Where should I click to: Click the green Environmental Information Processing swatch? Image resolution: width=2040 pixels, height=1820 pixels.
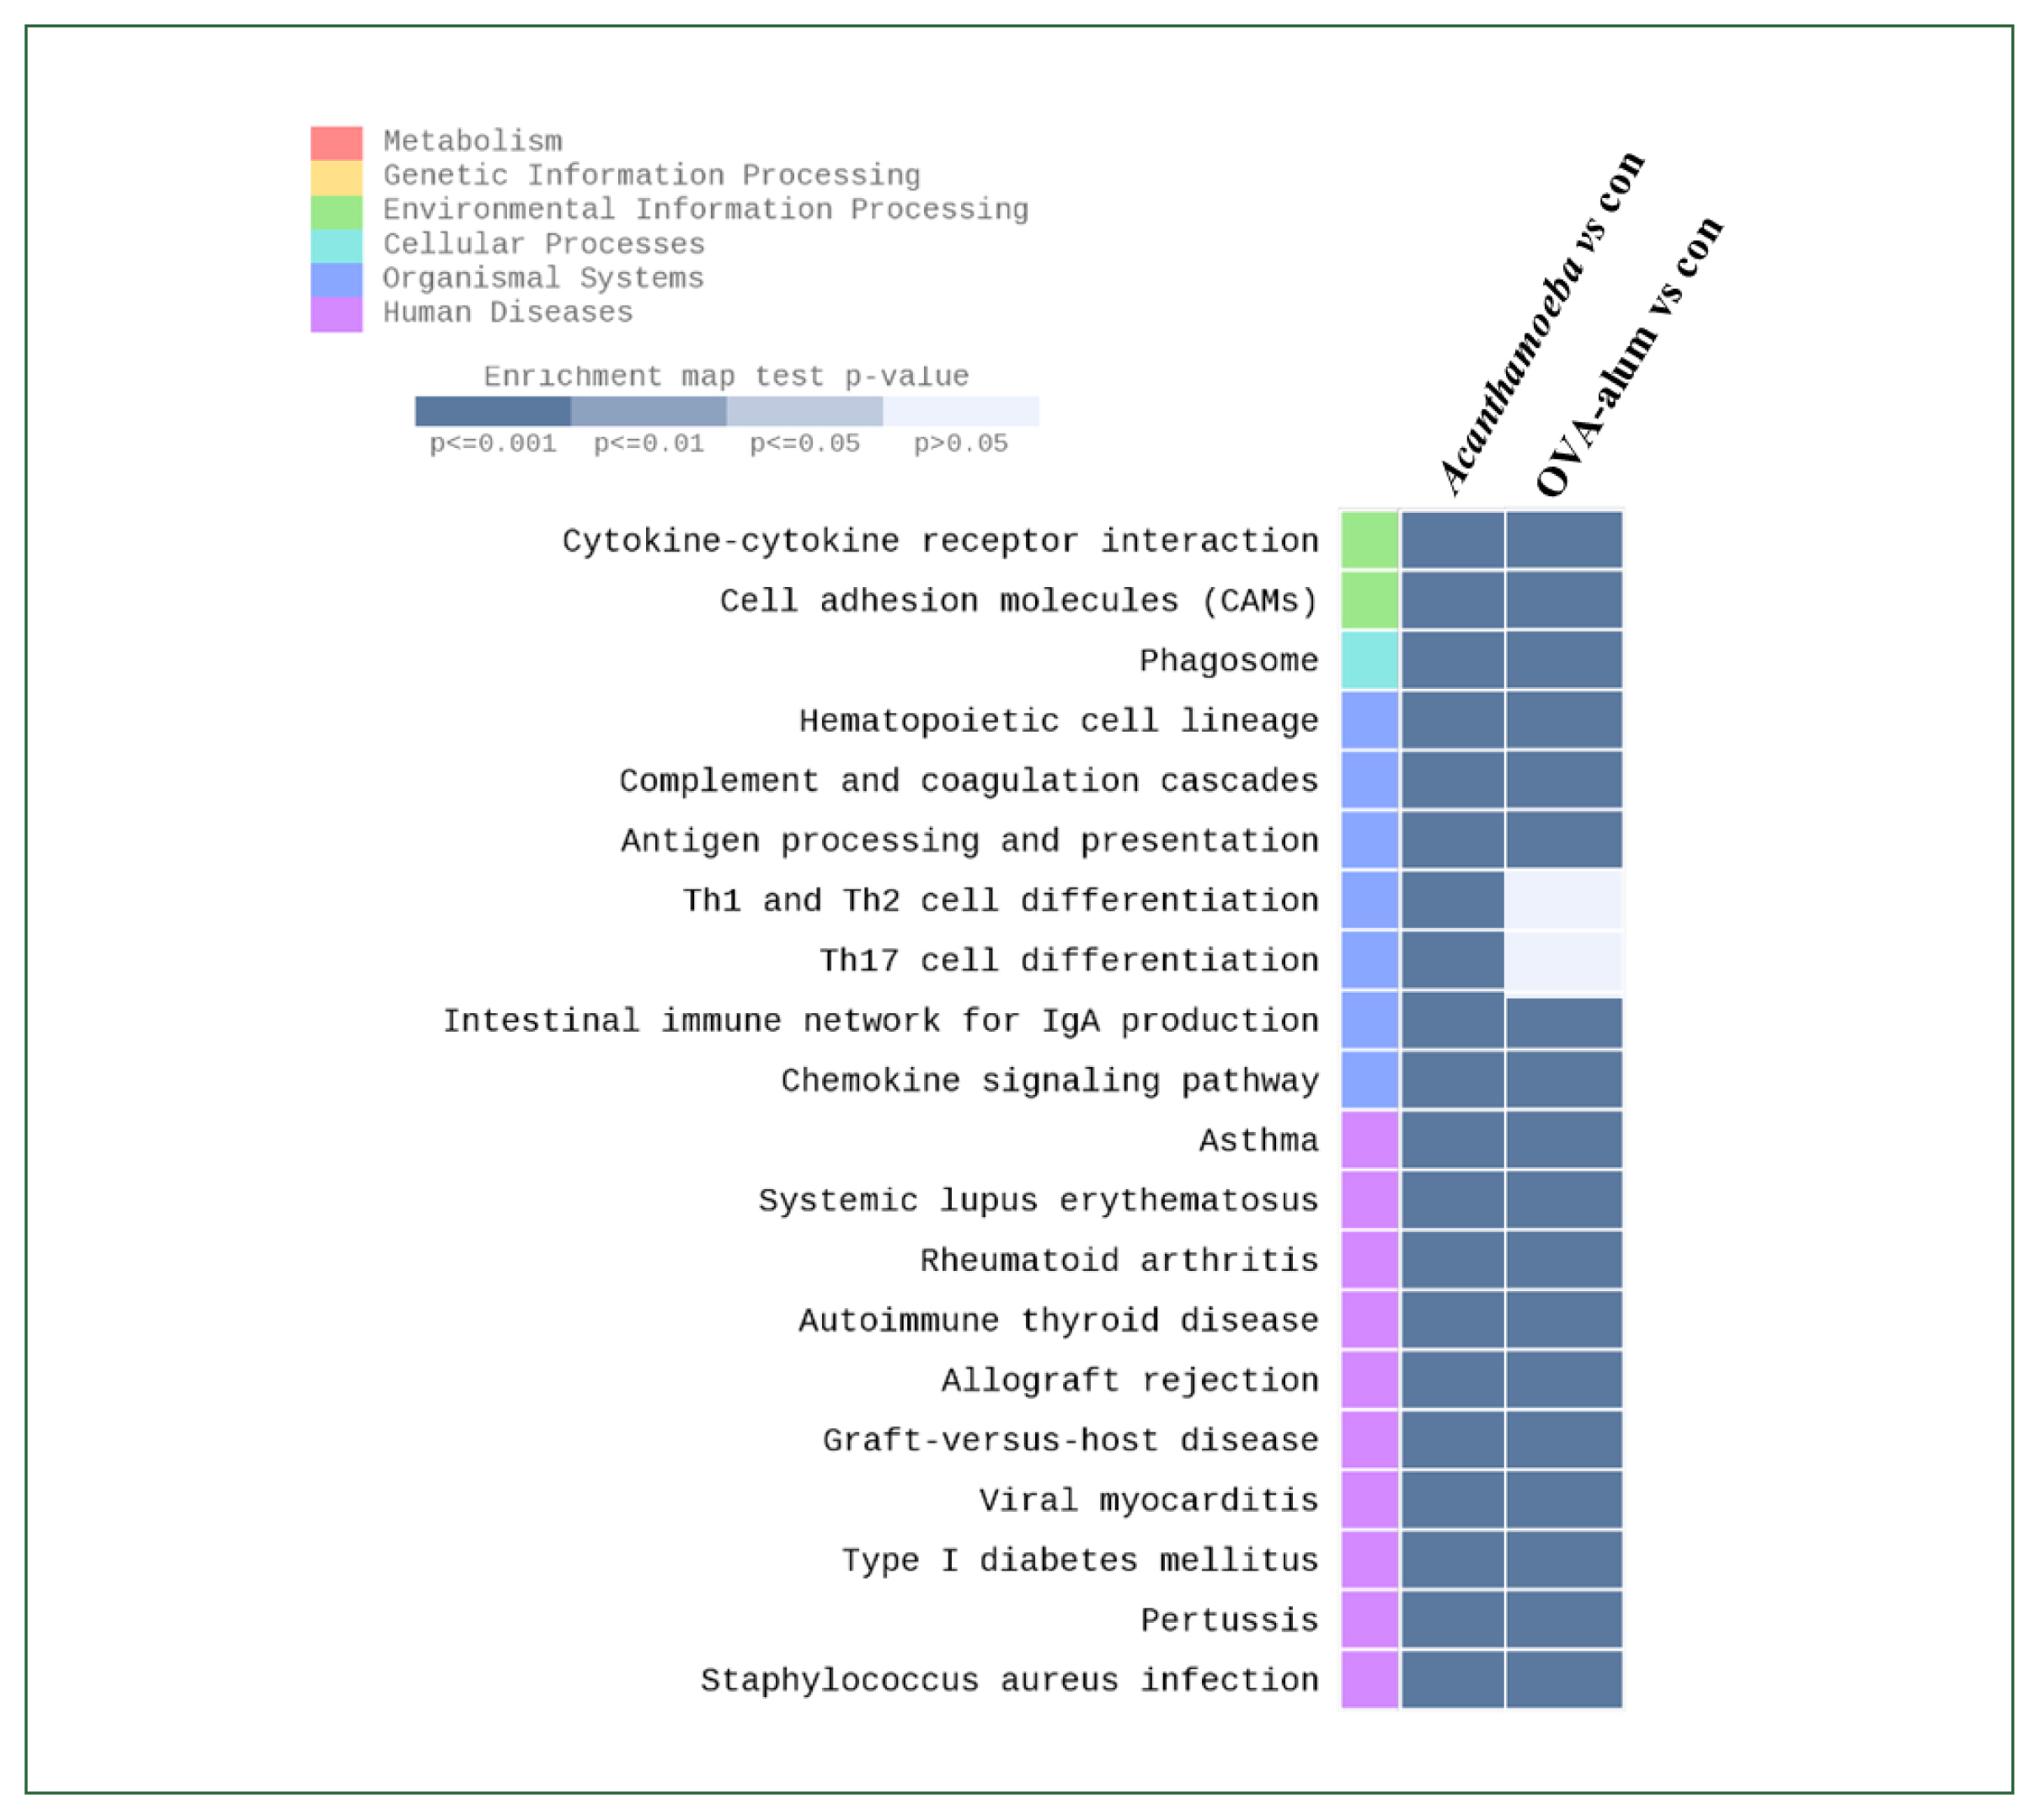(x=336, y=212)
